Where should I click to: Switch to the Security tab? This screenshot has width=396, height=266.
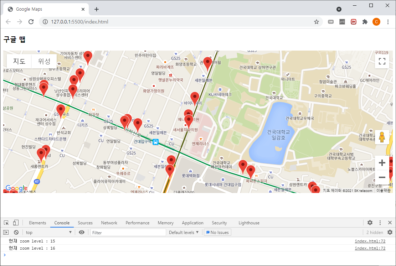click(x=219, y=223)
